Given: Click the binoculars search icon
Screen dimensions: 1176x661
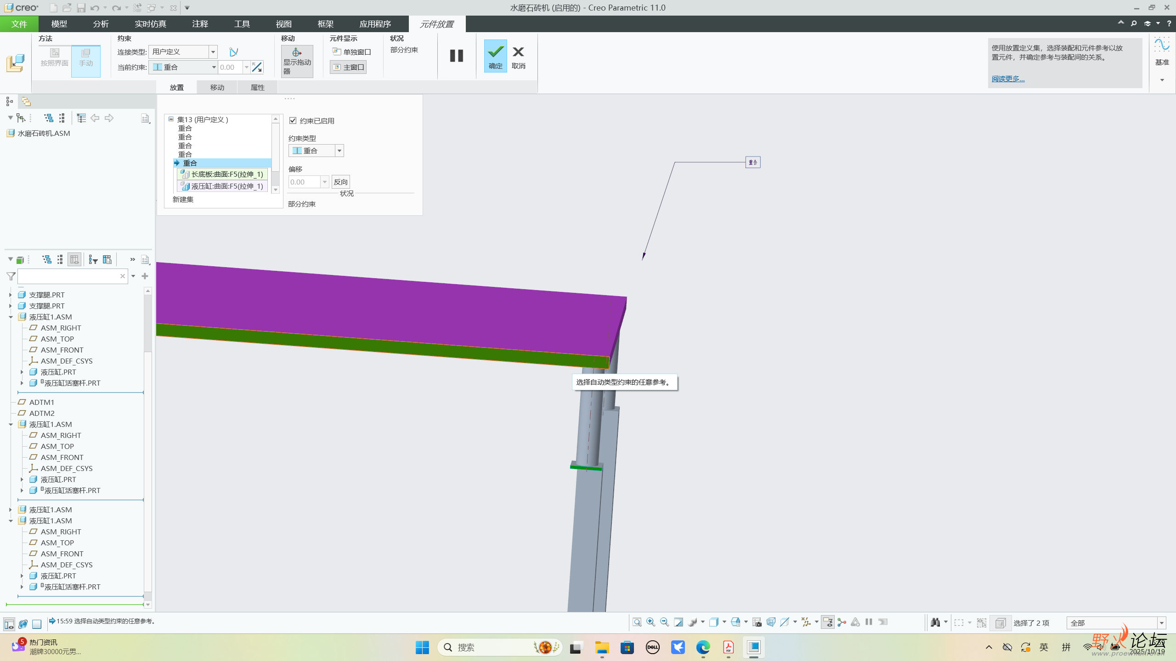Looking at the screenshot, I should 935,622.
